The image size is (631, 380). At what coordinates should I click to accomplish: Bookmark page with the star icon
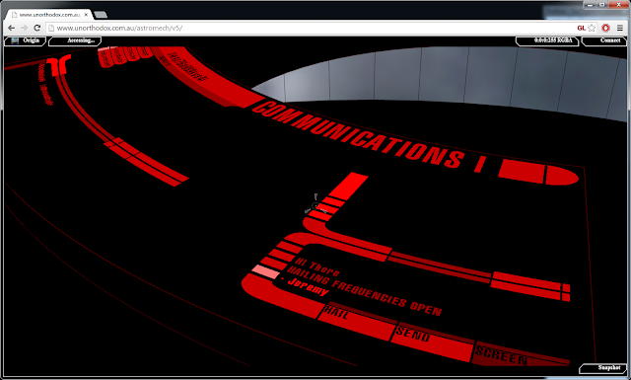[x=592, y=28]
